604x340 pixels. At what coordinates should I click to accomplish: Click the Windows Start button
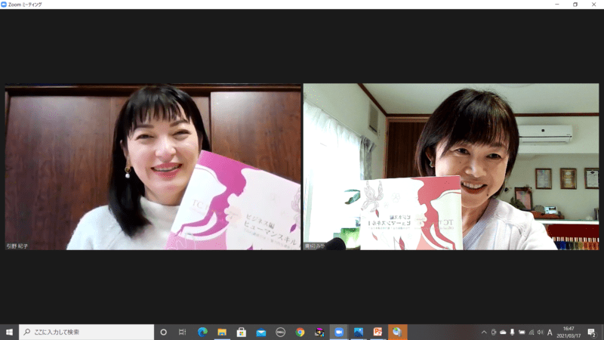(9, 332)
